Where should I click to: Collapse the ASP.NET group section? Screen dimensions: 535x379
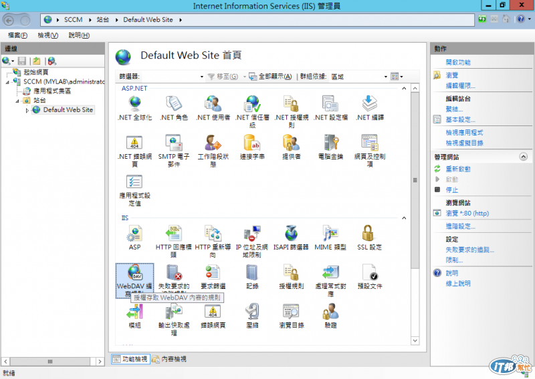pos(404,88)
